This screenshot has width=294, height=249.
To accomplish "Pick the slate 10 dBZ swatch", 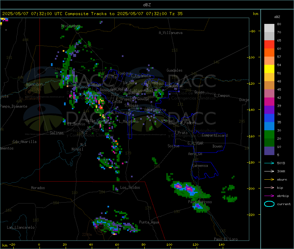I will click(269, 151).
